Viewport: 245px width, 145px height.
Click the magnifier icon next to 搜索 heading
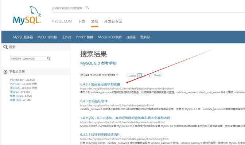pyautogui.click(x=5, y=47)
